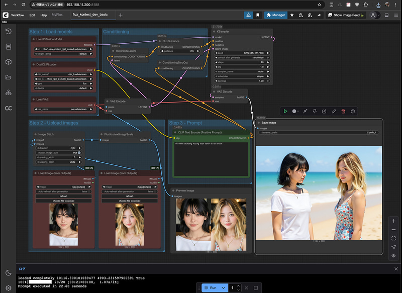Open the node library cube icon
Image resolution: width=402 pixels, height=293 pixels.
(8, 62)
